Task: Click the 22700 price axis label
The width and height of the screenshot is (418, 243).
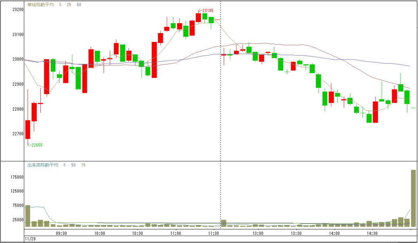Action: coord(18,134)
